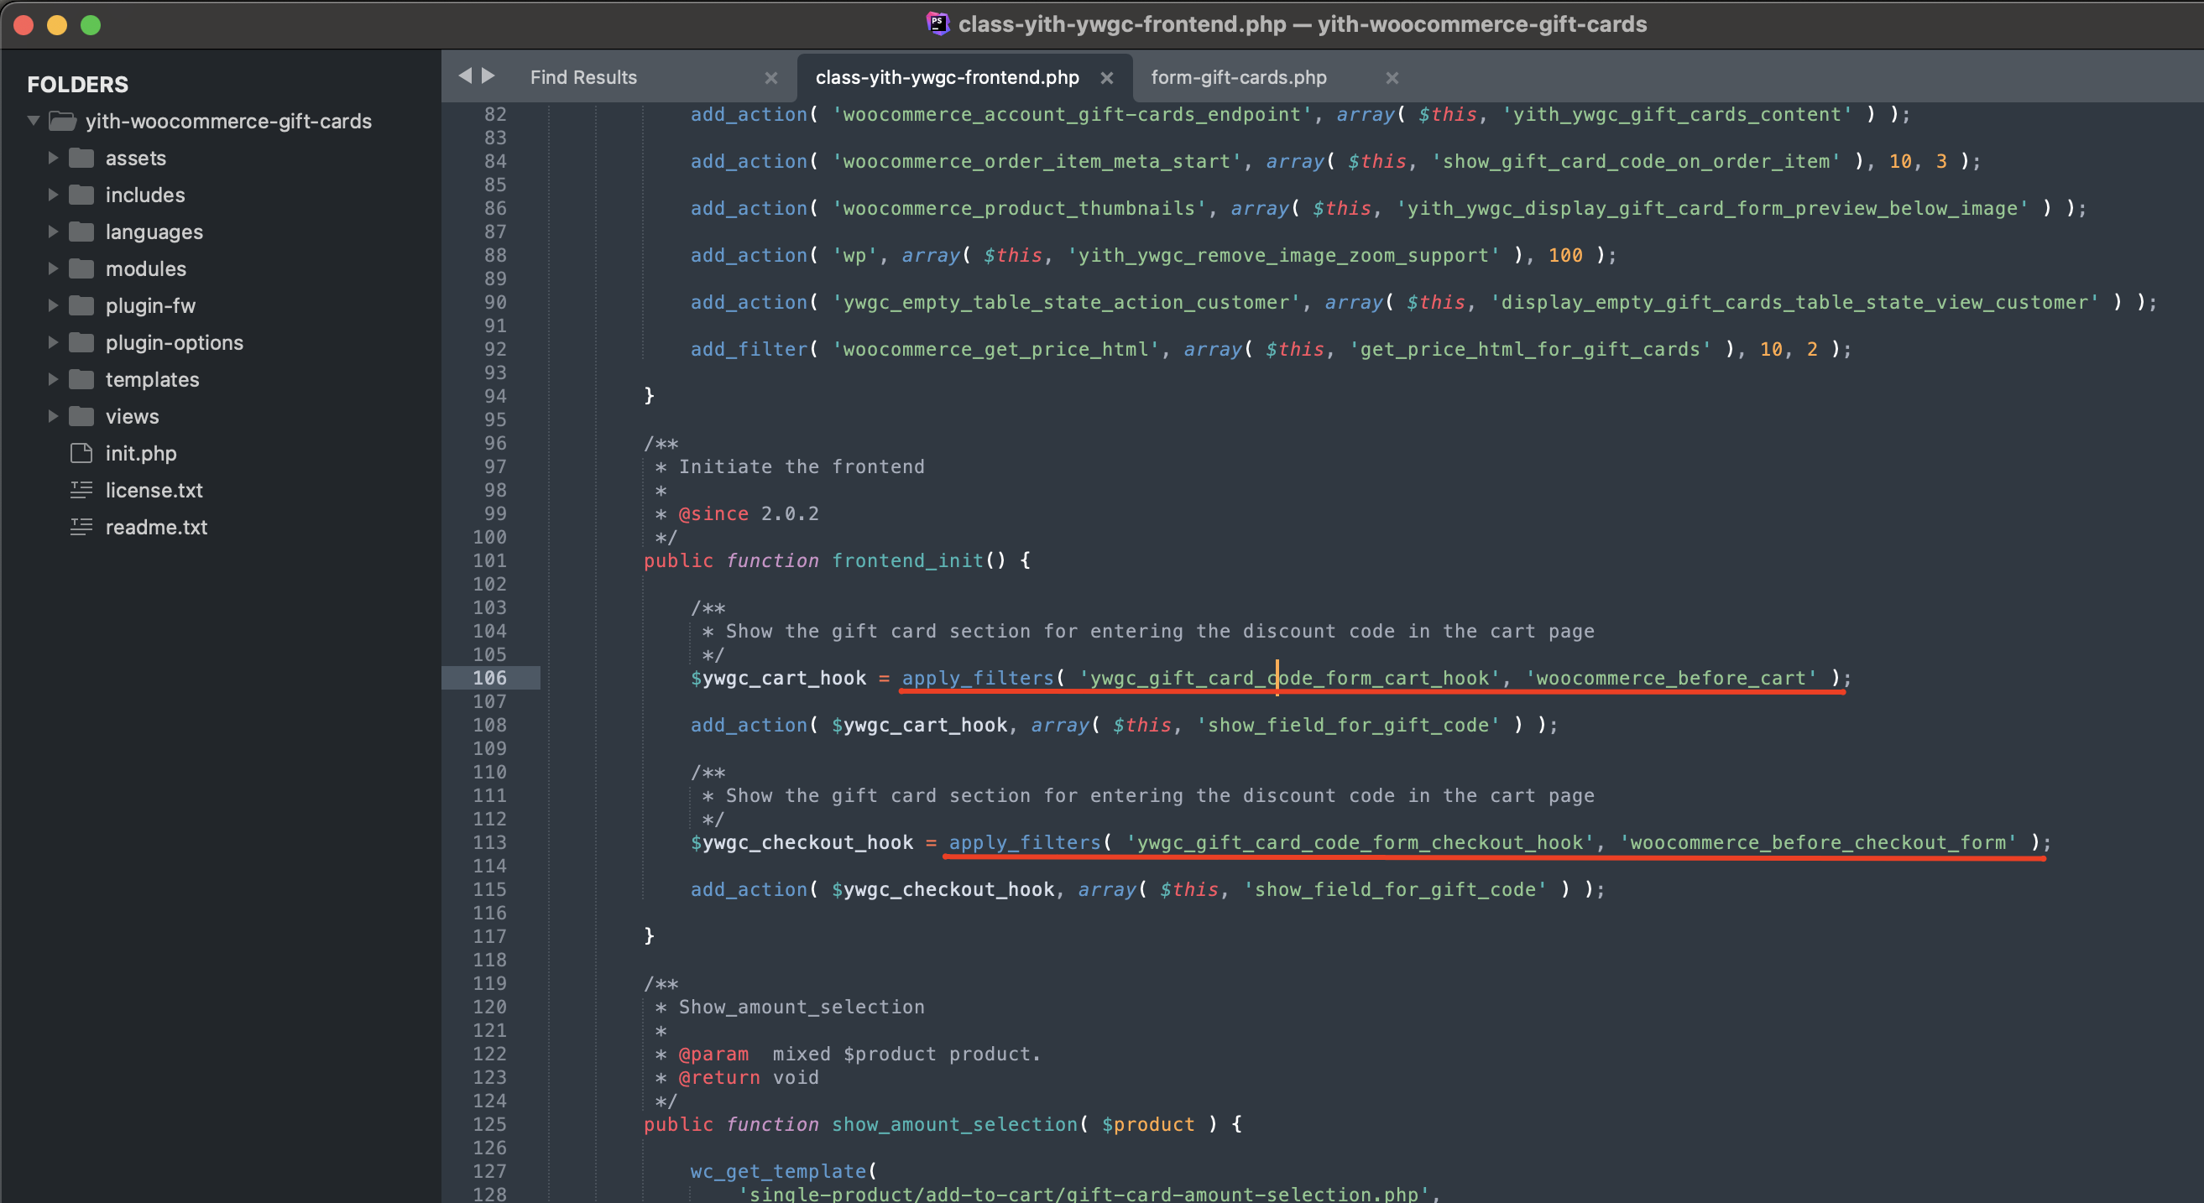Click the @param tag on line 122
The image size is (2204, 1203).
point(713,1054)
